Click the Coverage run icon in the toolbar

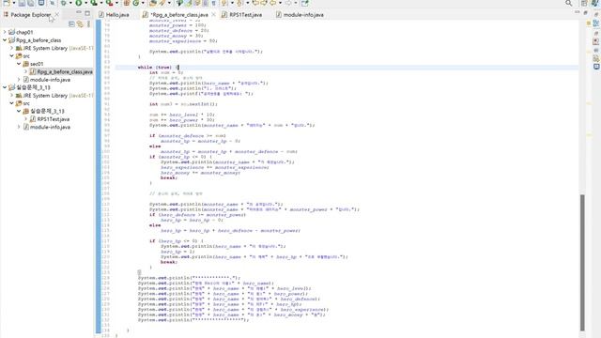tap(94, 3)
